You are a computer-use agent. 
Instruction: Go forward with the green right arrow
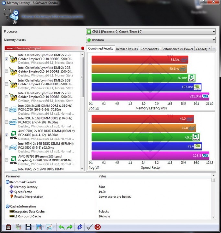tap(69, 227)
